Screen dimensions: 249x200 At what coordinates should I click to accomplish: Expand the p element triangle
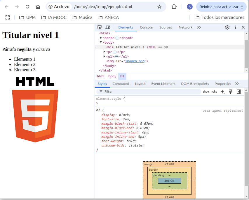click(104, 51)
